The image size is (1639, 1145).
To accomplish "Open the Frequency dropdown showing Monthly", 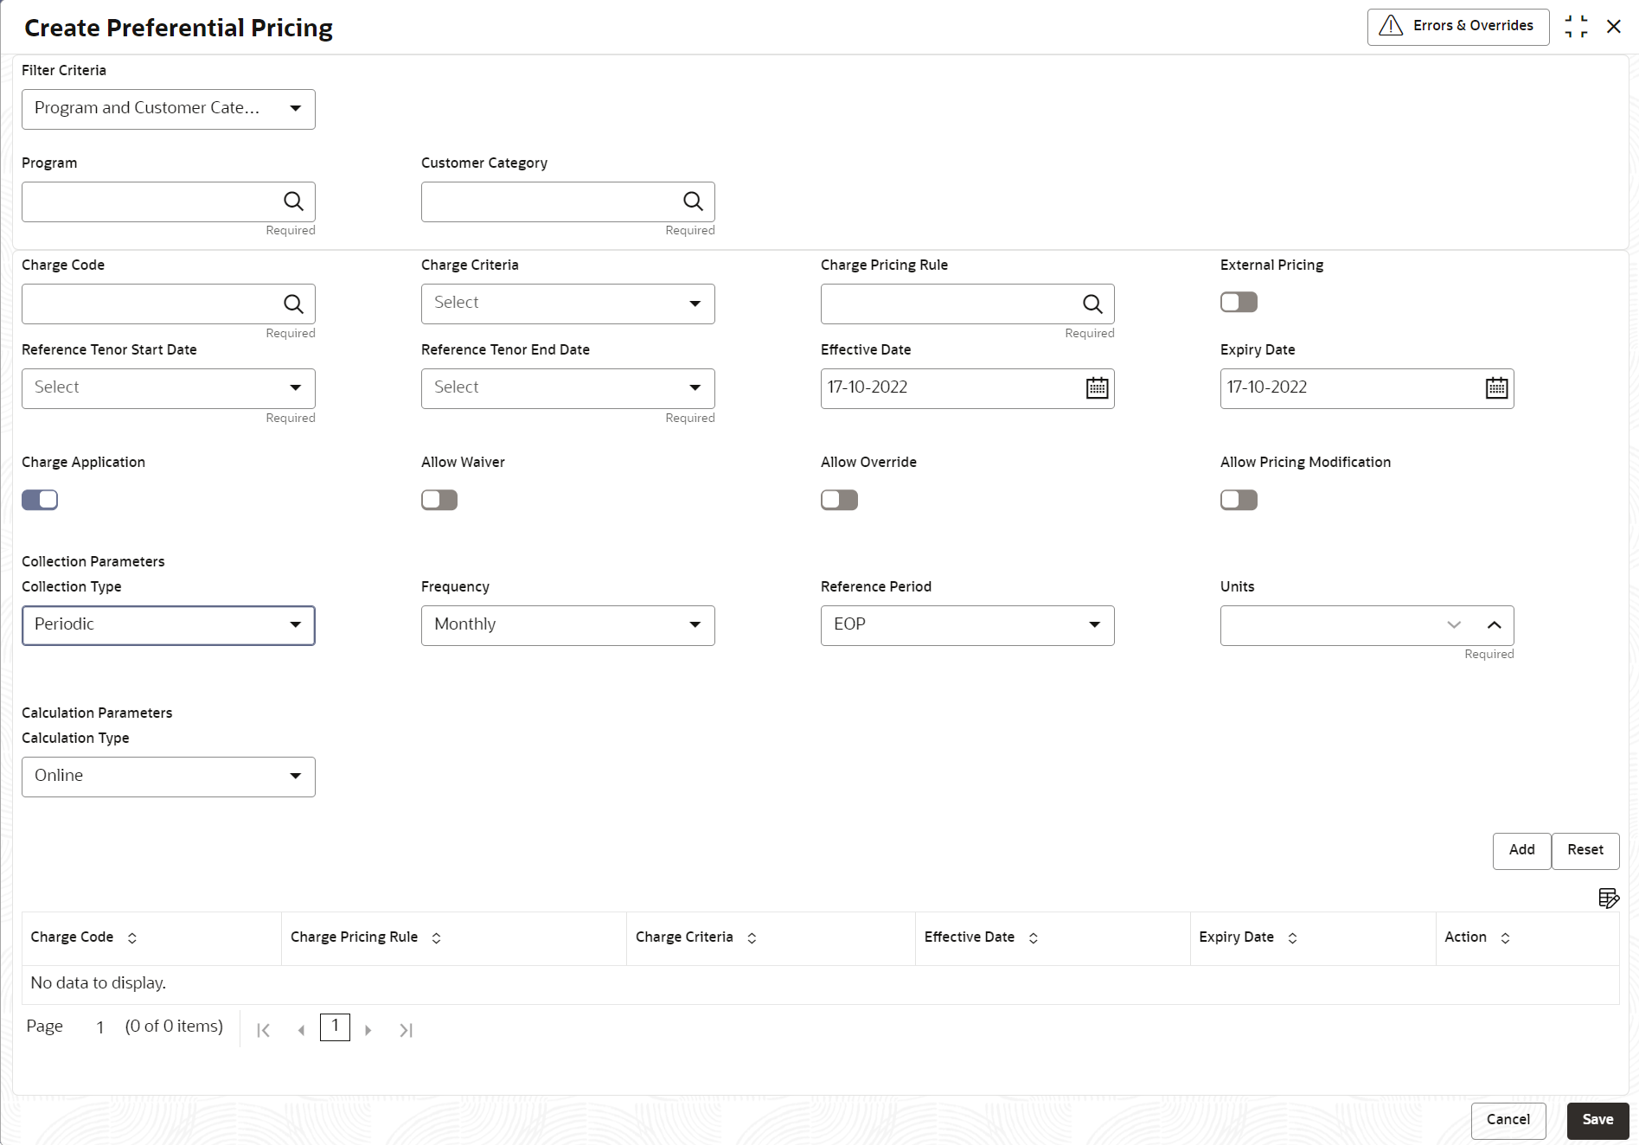I will [x=567, y=625].
